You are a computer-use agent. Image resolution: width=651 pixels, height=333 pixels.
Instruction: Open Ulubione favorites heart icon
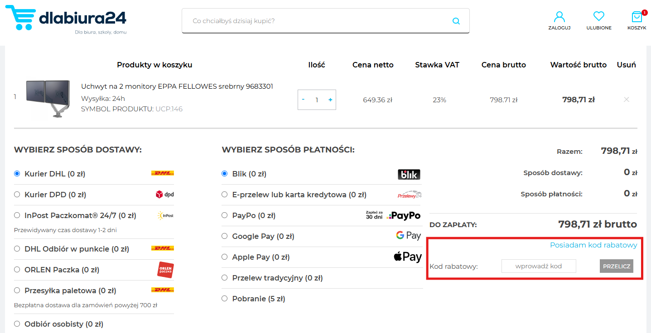pos(598,20)
